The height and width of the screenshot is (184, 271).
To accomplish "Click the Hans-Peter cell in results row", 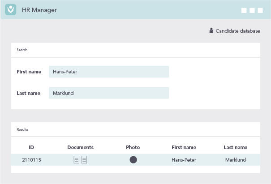I will click(184, 160).
